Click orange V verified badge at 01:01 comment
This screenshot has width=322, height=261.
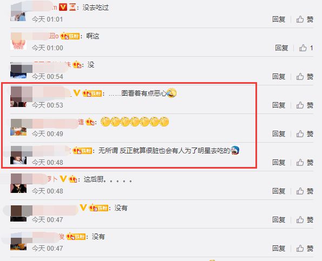click(x=63, y=8)
